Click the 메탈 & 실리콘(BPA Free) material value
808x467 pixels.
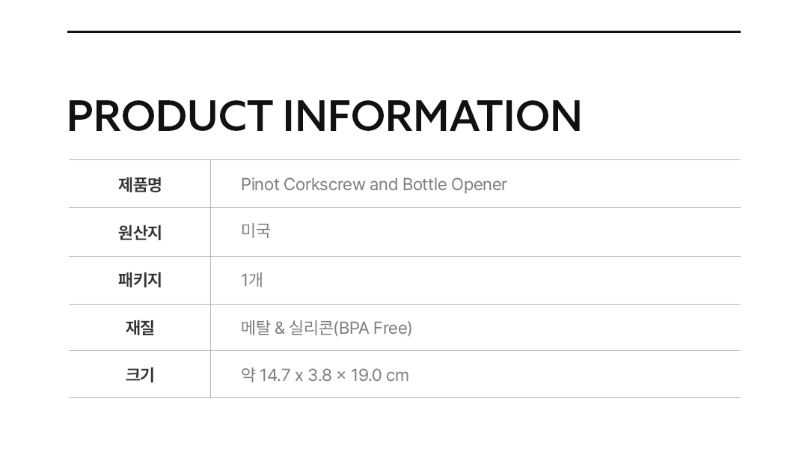tap(326, 328)
